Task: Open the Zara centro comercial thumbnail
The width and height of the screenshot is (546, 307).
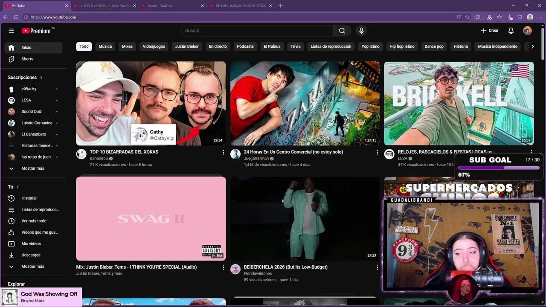Action: click(305, 103)
